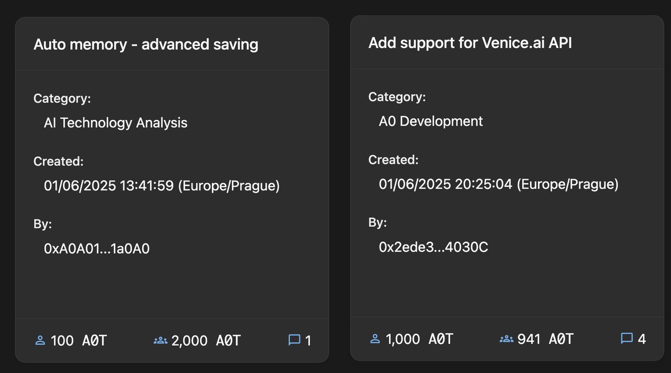
Task: Click the comment count 4
Action: (642, 338)
